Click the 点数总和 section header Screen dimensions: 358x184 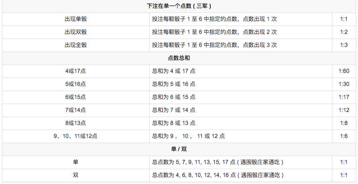coord(179,58)
